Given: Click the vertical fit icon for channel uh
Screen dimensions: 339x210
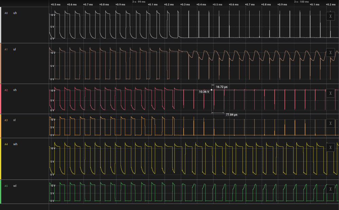Looking at the screenshot, I should 331,16.
